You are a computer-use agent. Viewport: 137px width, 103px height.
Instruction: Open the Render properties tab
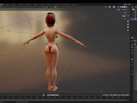coord(132,45)
